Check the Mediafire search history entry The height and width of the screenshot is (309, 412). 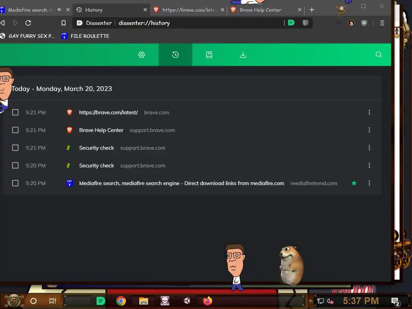(15, 183)
